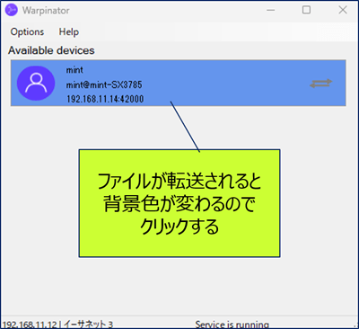Select mint@mint-SX3785 device text
This screenshot has width=359, height=329.
104,84
